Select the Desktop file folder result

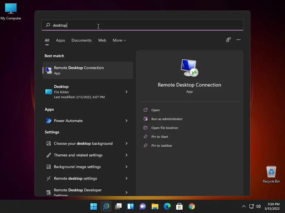click(x=88, y=92)
